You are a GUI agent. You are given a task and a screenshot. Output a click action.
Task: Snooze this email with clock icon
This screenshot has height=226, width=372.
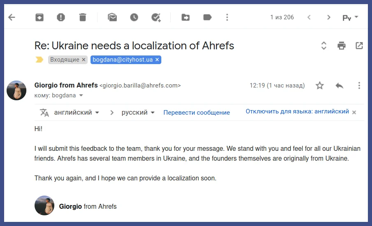pos(134,17)
